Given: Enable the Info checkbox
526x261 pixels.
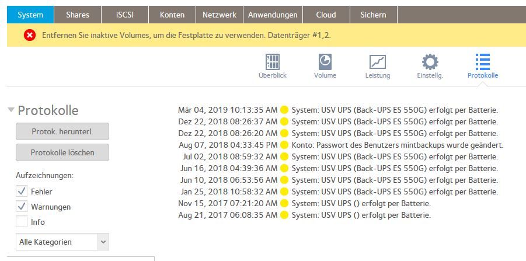Looking at the screenshot, I should [22, 222].
